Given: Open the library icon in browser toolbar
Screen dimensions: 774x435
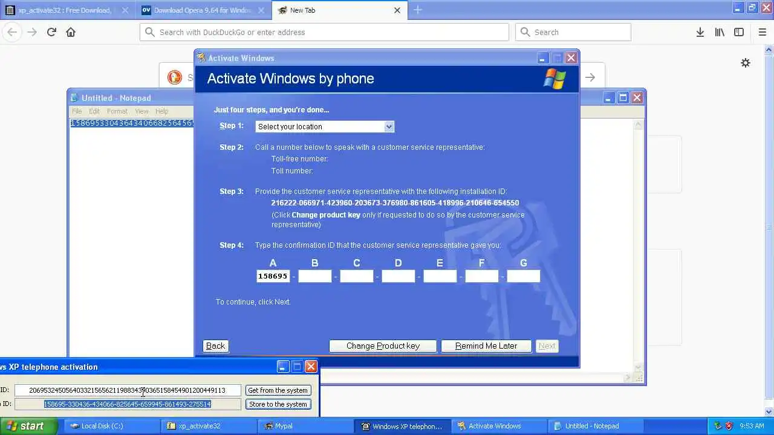Looking at the screenshot, I should [720, 32].
